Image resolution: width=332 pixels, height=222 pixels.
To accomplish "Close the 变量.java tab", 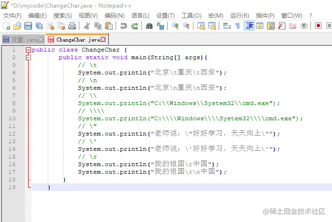I will [x=41, y=40].
